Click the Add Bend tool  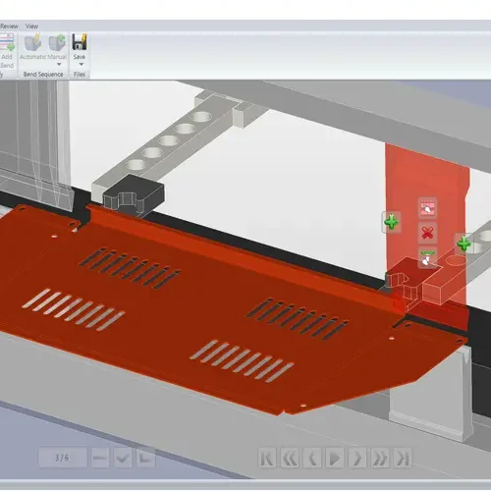coord(7,51)
